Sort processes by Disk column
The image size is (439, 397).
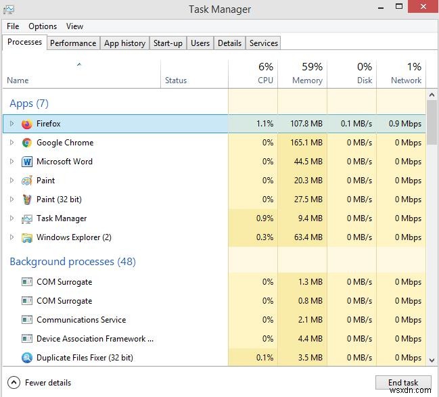pyautogui.click(x=352, y=74)
